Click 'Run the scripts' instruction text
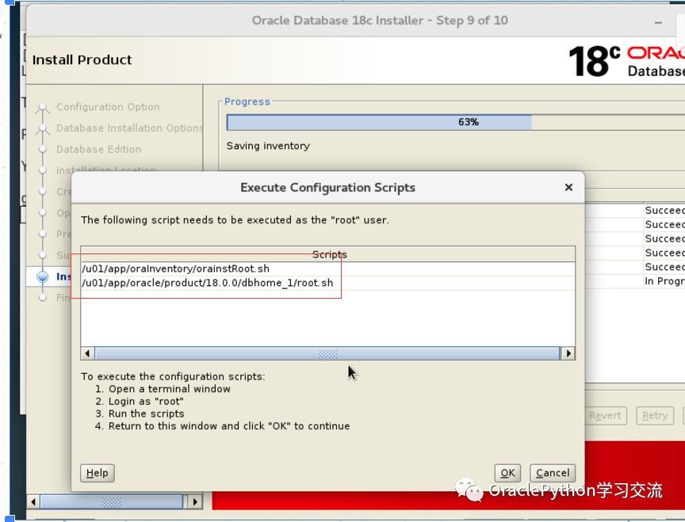This screenshot has height=522, width=685. 147,413
